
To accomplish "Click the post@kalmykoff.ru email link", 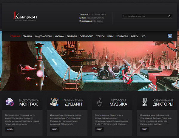I will pos(95,18).
